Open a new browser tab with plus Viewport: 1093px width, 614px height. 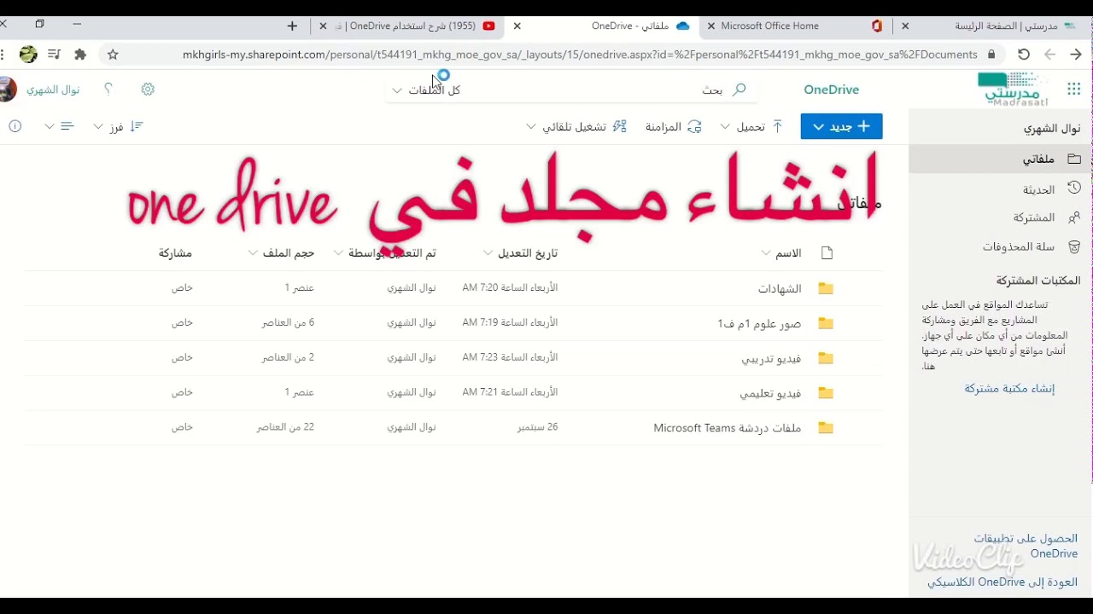pos(293,26)
